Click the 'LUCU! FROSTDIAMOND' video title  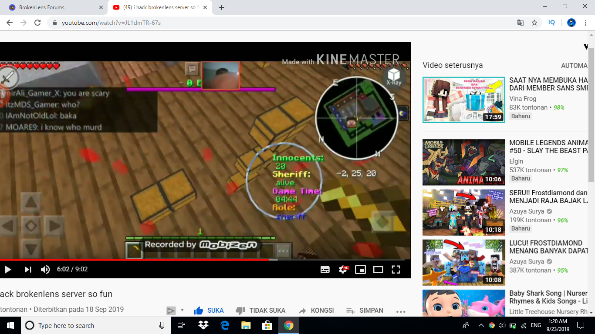tap(548, 247)
